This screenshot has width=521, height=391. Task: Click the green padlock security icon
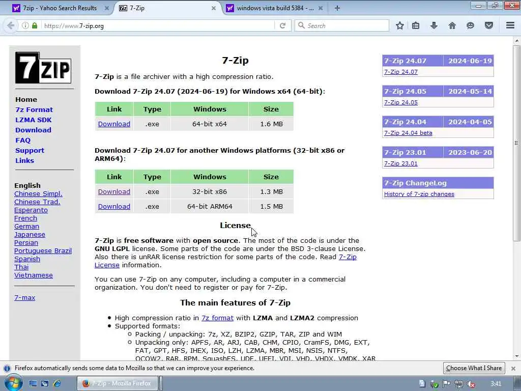click(x=35, y=25)
